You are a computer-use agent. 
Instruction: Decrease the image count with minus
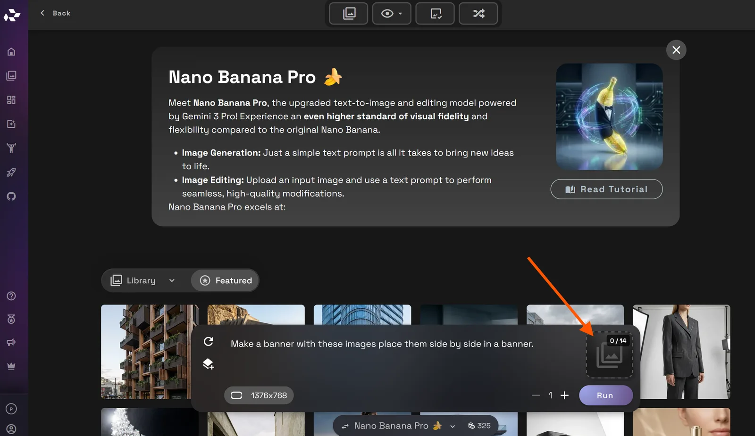point(536,395)
